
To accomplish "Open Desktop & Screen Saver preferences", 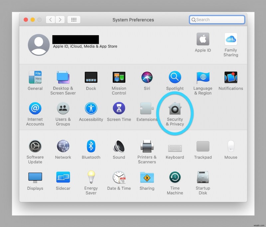I will (x=63, y=77).
